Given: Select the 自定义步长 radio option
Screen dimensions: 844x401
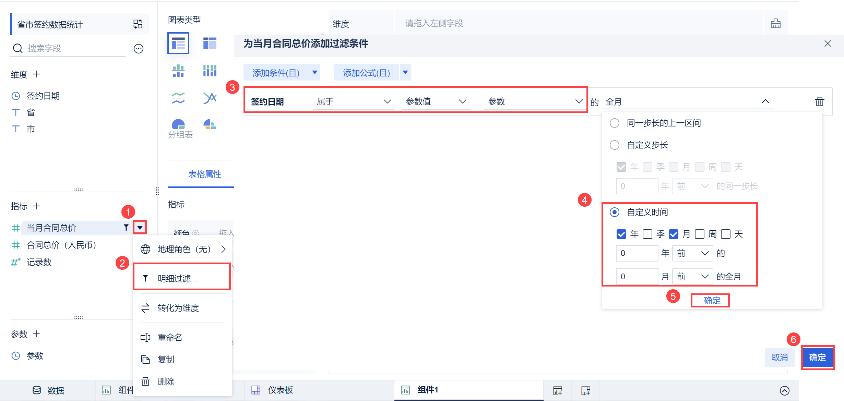Looking at the screenshot, I should pyautogui.click(x=614, y=145).
